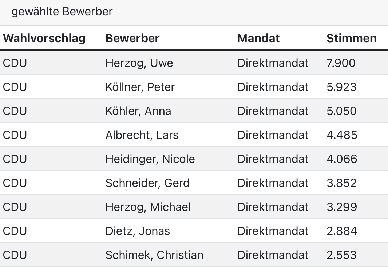
Task: Click the vote count 7.900
Action: click(x=341, y=63)
